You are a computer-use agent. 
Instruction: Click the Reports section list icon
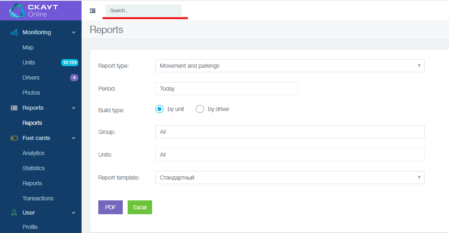pyautogui.click(x=14, y=108)
